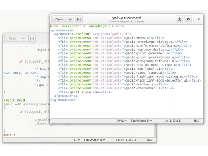The height and width of the screenshot is (156, 208).
Task: Change Tab Width: 8 in background window
Action: pos(94,140)
